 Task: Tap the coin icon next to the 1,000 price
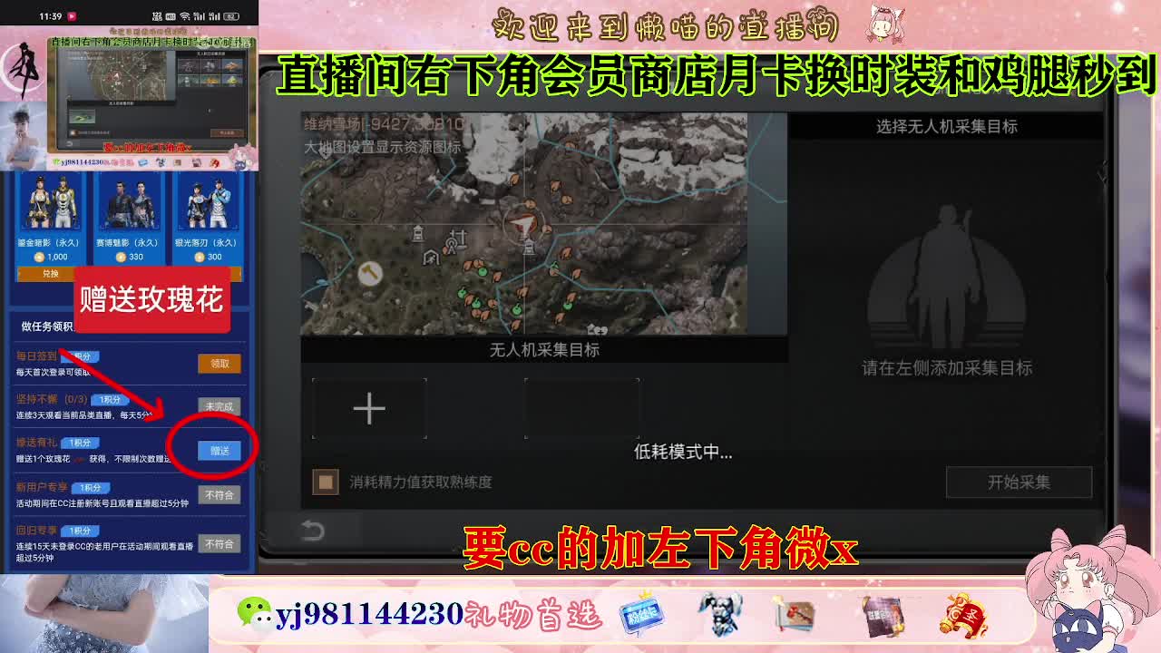point(40,258)
